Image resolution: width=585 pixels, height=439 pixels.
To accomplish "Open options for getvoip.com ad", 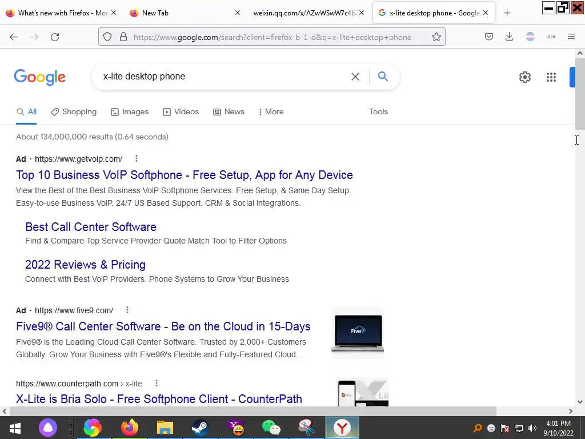I will pos(137,159).
